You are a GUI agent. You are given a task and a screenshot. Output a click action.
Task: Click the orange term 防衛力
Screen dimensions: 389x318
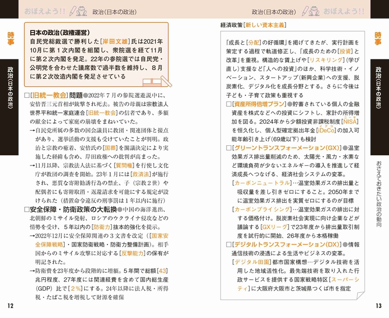[x=102, y=227]
